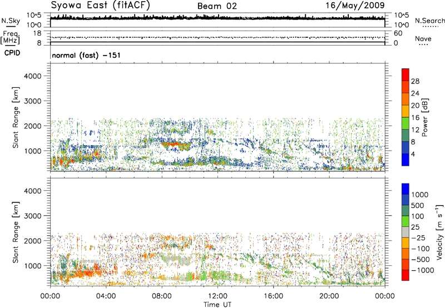The image size is (445, 308).
Task: Click the 'Power [dB]' colorbar label
Action: click(424, 117)
